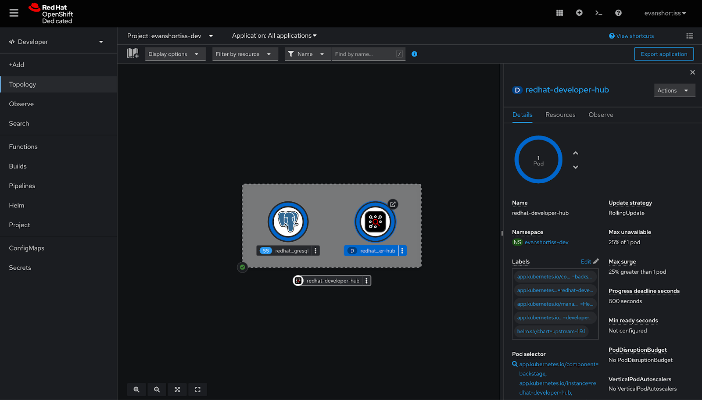The width and height of the screenshot is (702, 400).
Task: Open evanshortiss-dev namespace link
Action: point(546,242)
